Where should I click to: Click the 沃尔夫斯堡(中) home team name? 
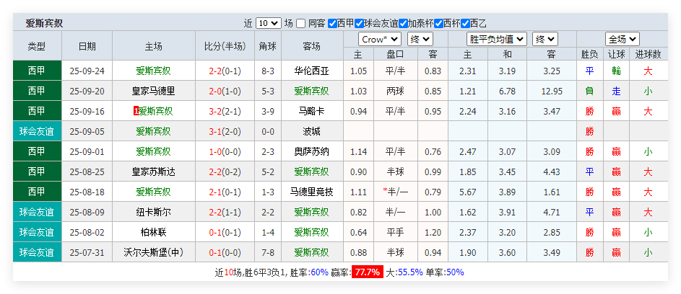[153, 252]
